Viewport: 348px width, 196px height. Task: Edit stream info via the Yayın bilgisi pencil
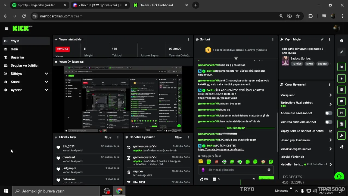[x=322, y=39]
